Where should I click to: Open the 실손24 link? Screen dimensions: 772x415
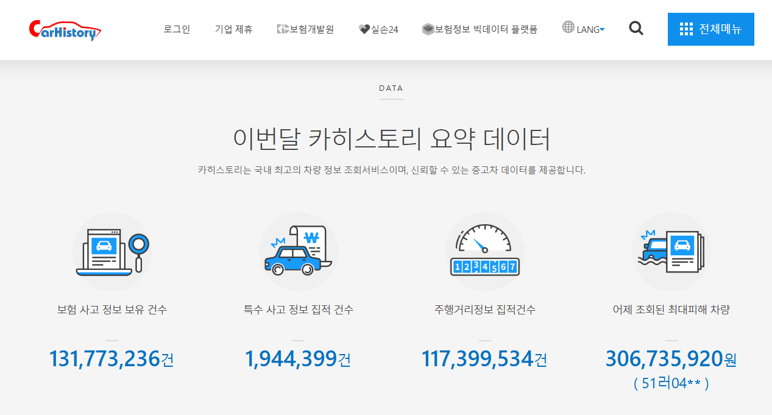tap(384, 29)
